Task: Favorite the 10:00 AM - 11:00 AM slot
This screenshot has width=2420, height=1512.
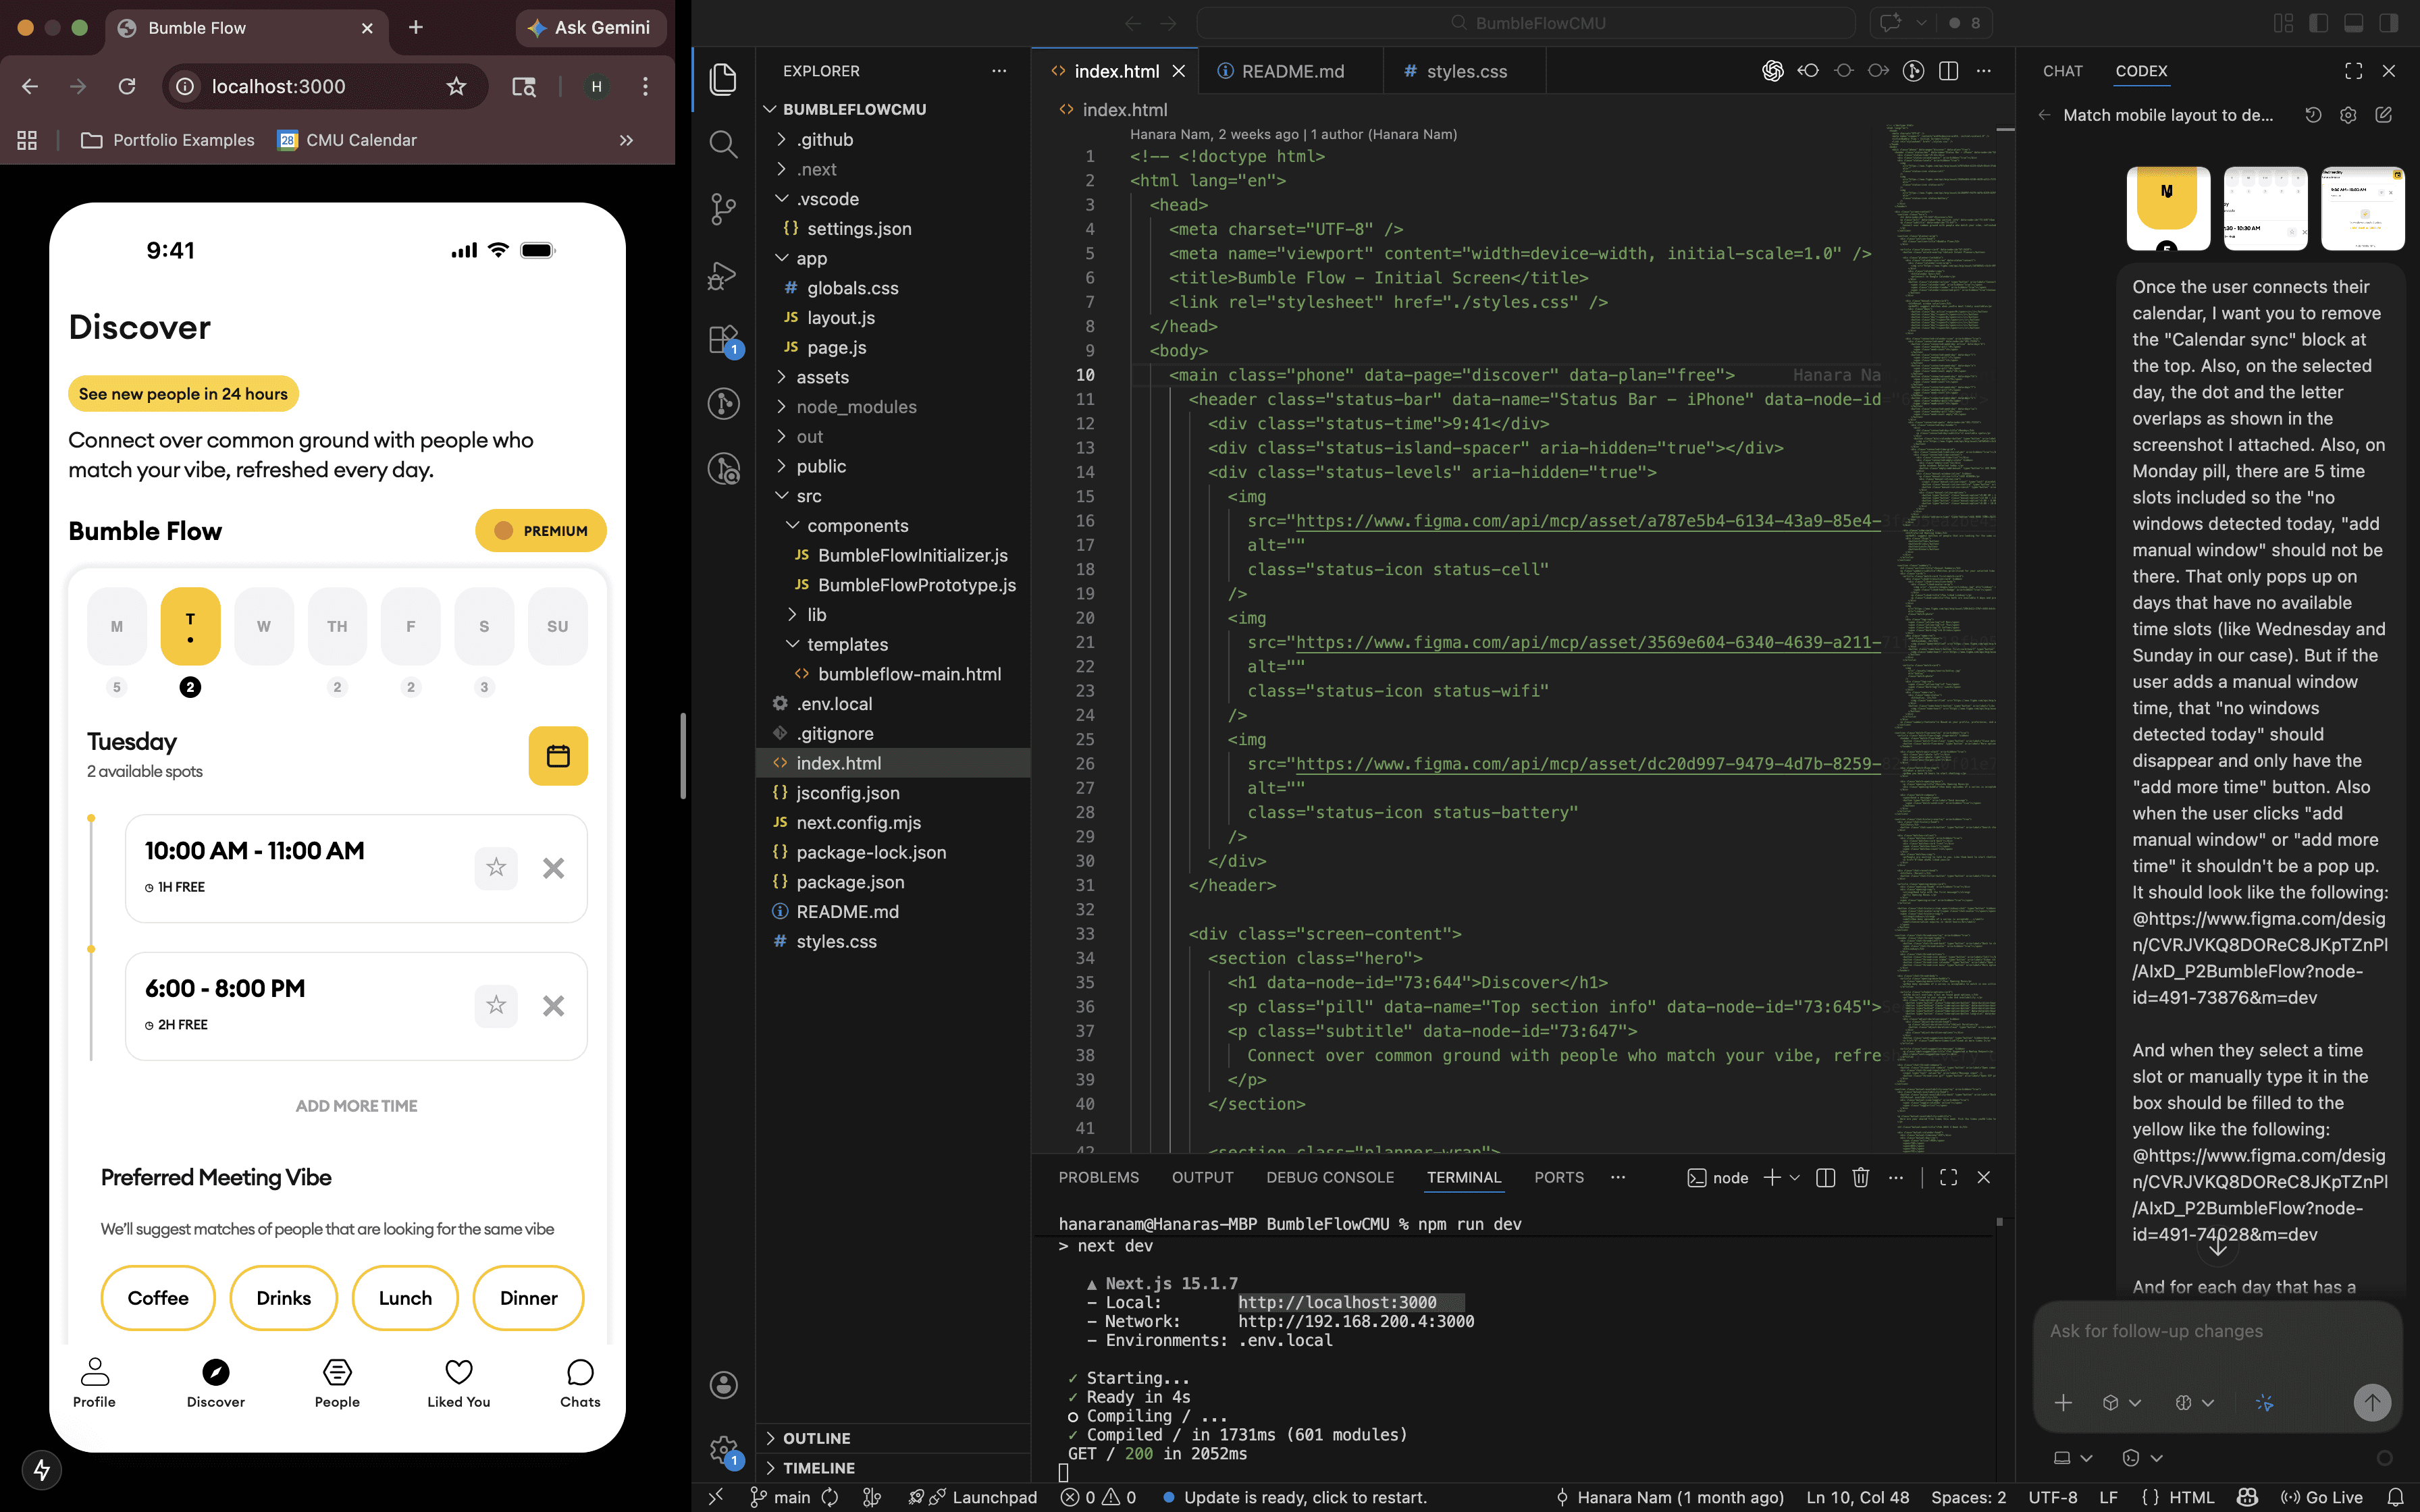Action: pyautogui.click(x=496, y=867)
